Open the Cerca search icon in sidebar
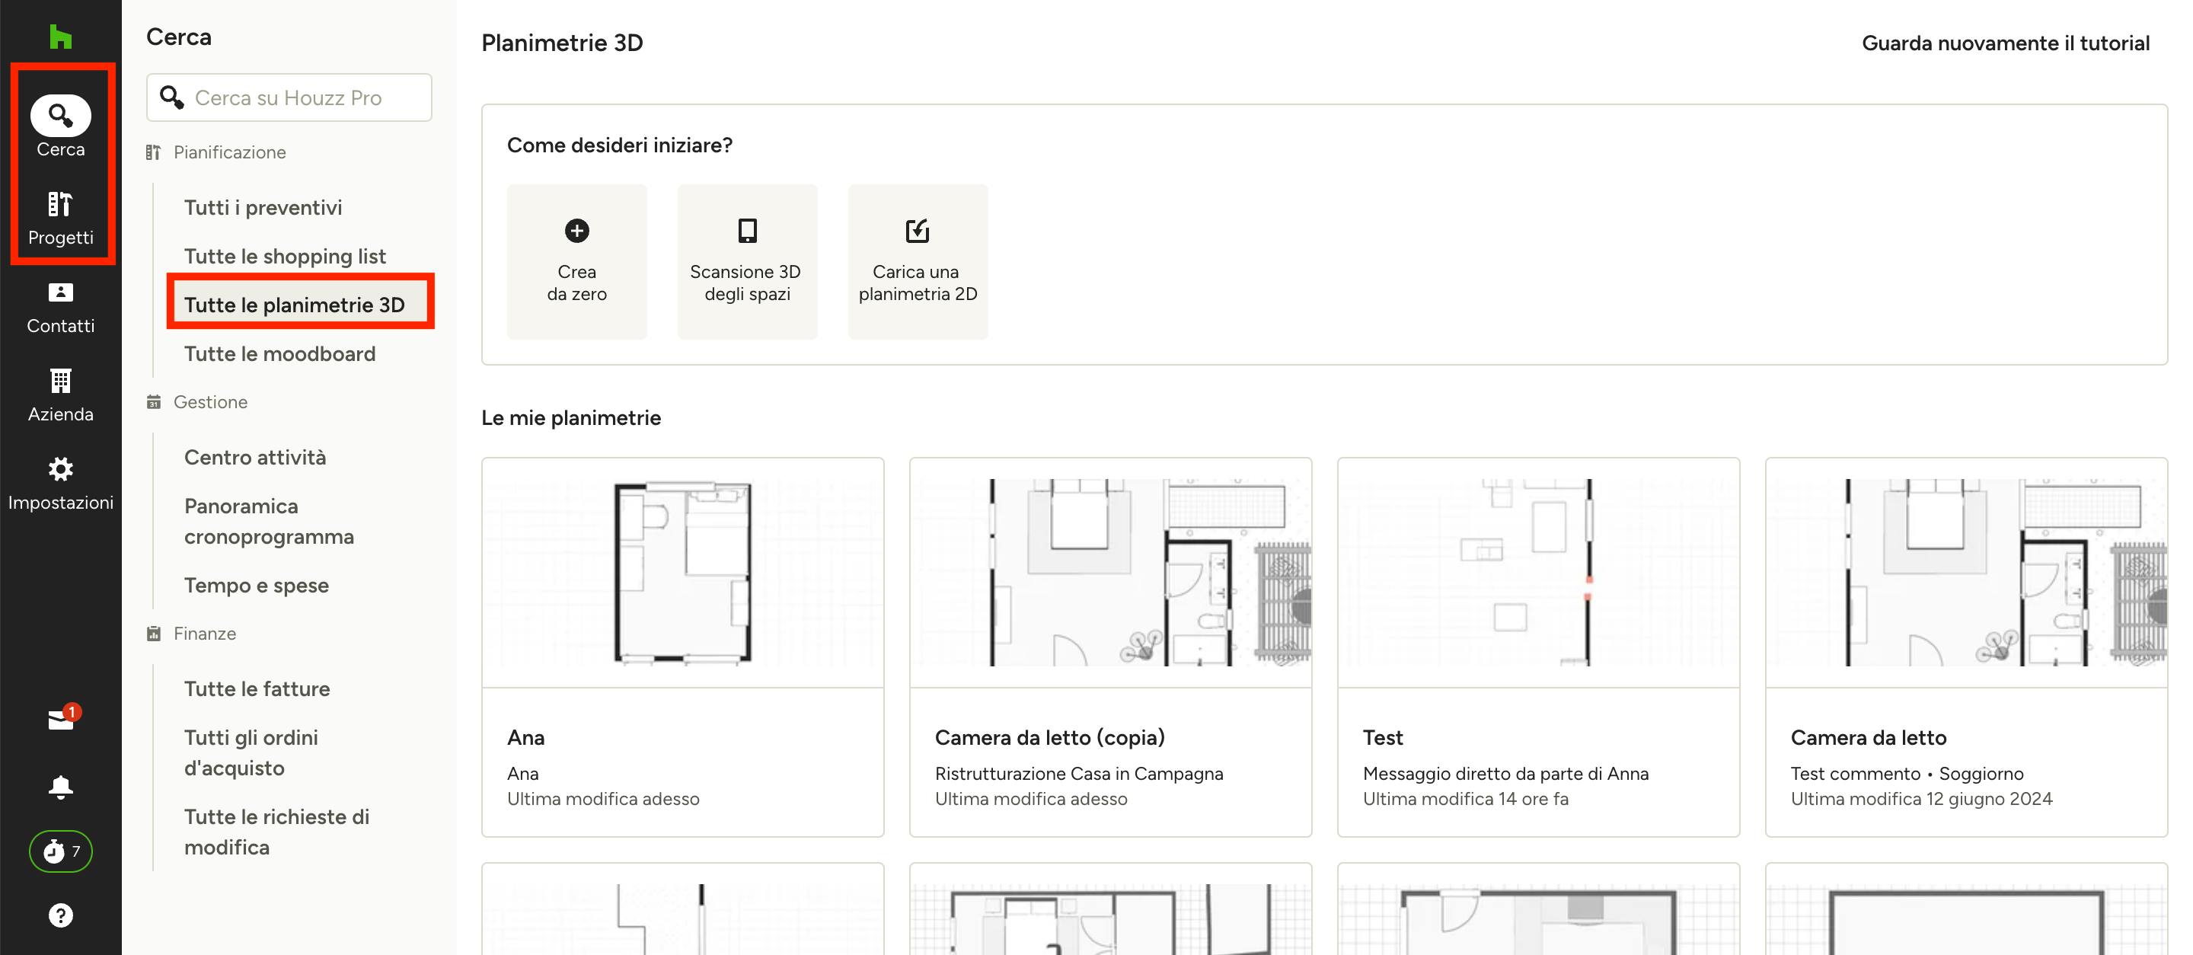 pyautogui.click(x=60, y=115)
